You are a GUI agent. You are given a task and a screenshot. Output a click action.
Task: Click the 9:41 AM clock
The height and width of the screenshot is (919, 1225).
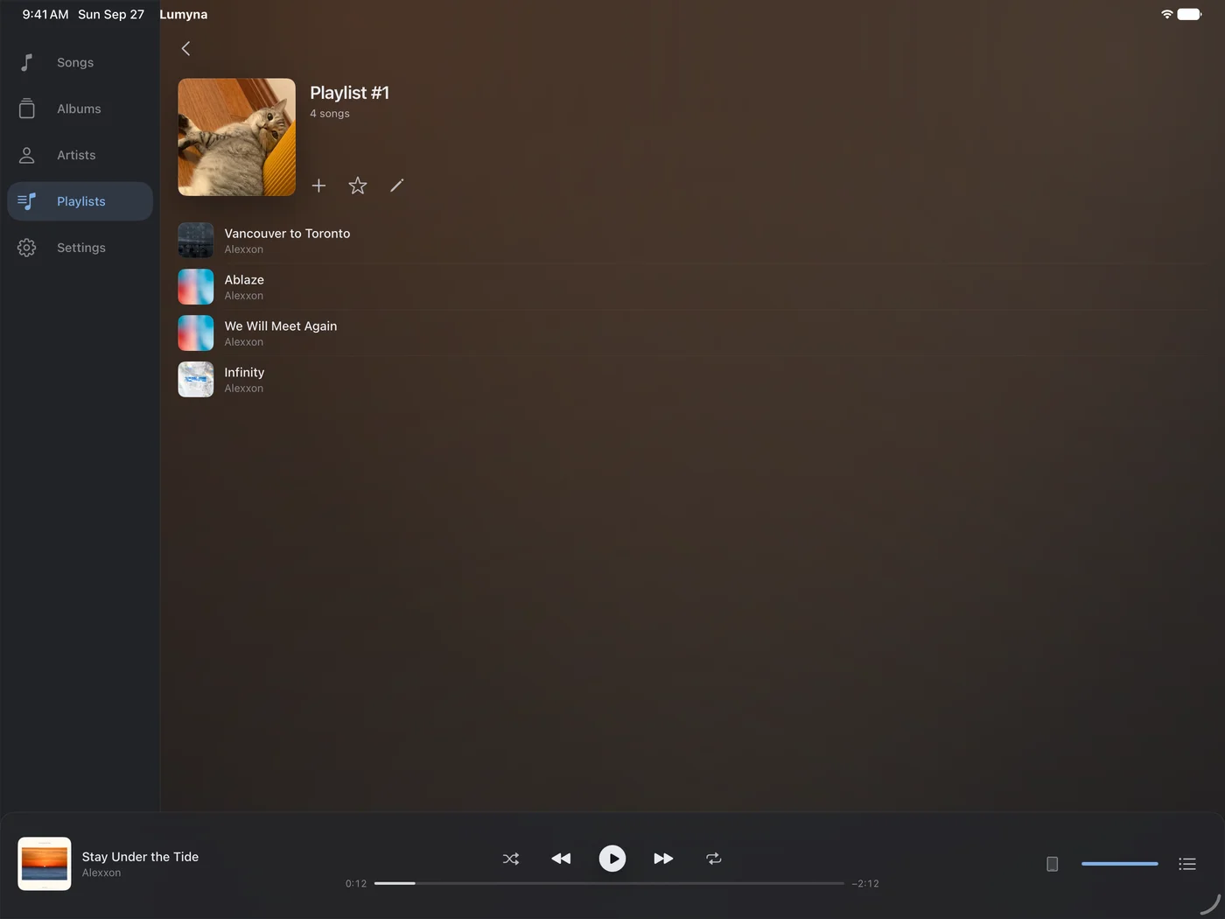[x=45, y=14]
